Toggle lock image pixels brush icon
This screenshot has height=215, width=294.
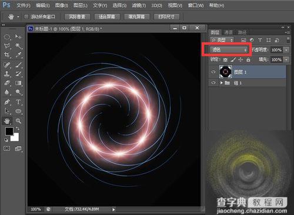coord(233,59)
